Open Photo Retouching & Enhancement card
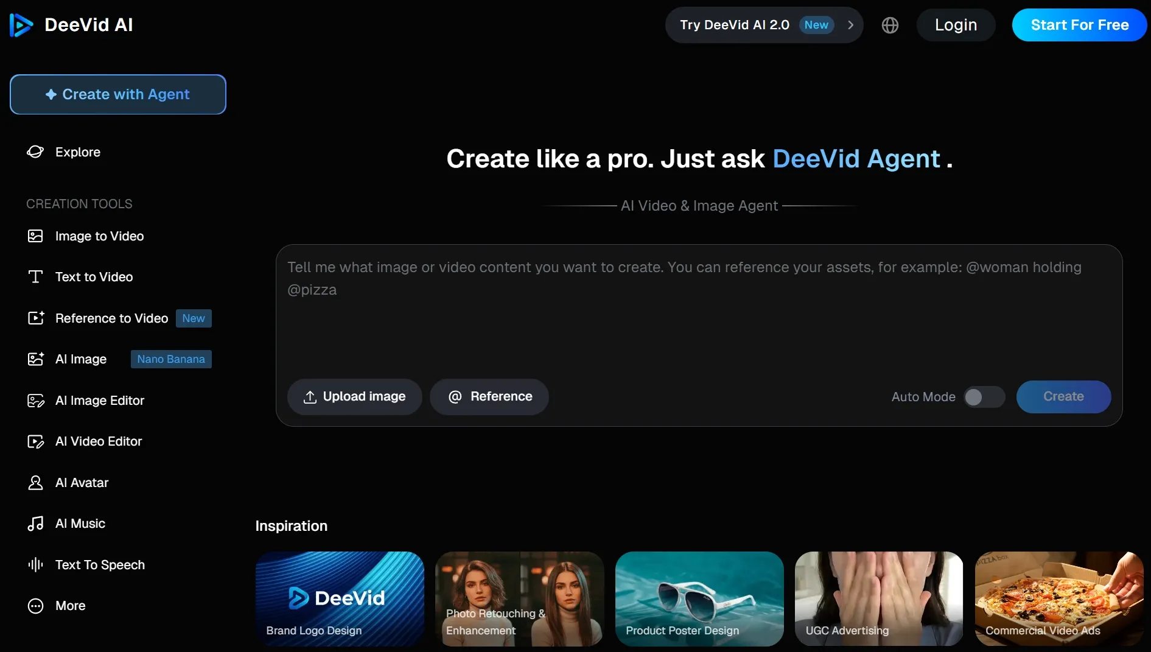Image resolution: width=1151 pixels, height=652 pixels. pyautogui.click(x=520, y=599)
